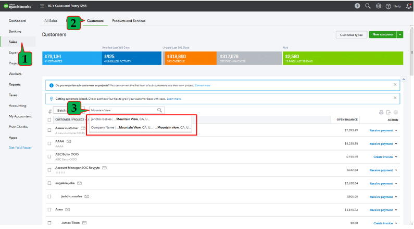Click the $425 Unbilled Activity bar
Viewport: 414px width, 229px height.
(x=131, y=58)
